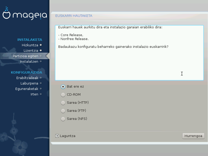Viewport: 208px width, 156px height.
Task: Choose CD-ROM as the media source
Action: click(63, 95)
